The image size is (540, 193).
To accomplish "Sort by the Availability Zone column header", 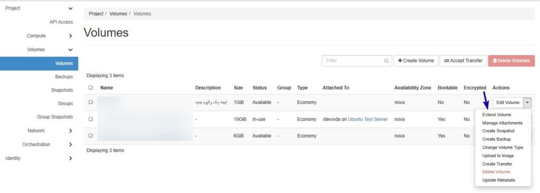I will coord(412,88).
